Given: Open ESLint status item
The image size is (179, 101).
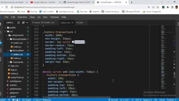Looking at the screenshot, I should (x=162, y=100).
